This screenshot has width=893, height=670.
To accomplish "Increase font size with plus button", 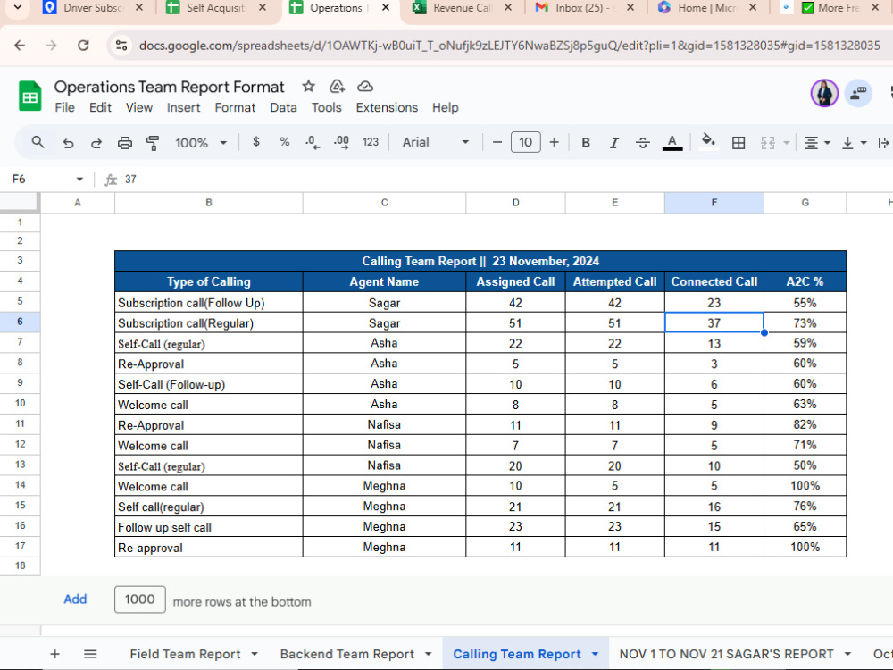I will click(555, 142).
